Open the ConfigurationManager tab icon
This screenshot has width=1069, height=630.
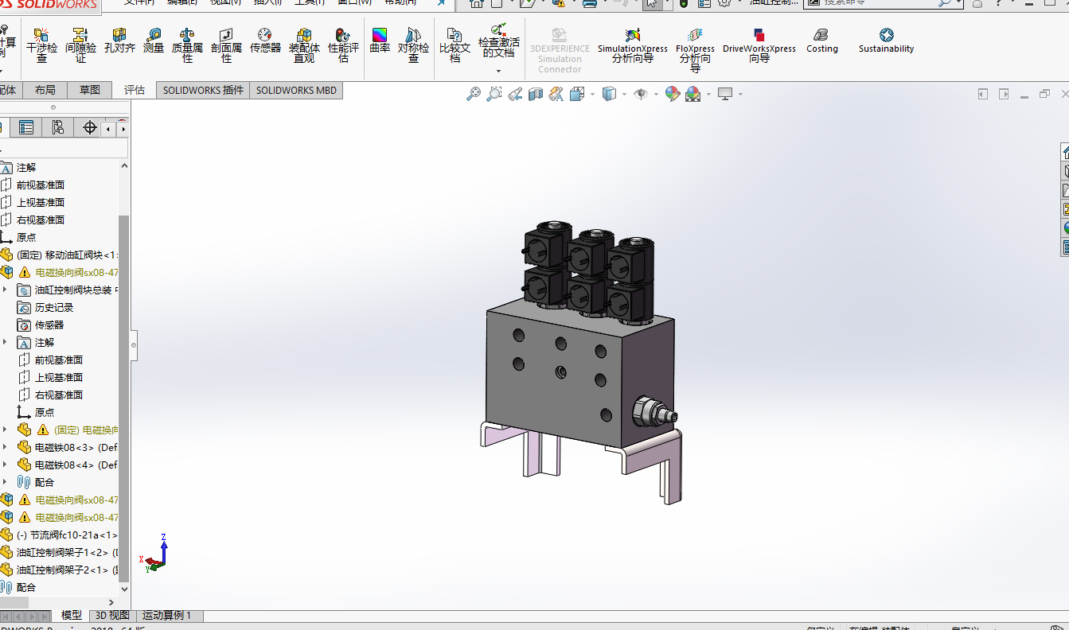57,127
